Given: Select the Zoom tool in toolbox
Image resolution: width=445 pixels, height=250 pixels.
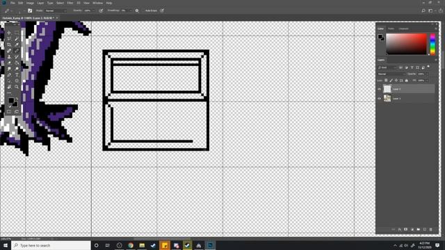Looking at the screenshot, I should (x=17, y=87).
